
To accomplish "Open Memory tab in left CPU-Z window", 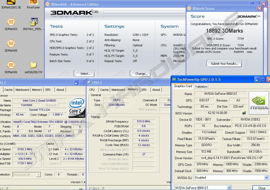I will coord(37,90).
